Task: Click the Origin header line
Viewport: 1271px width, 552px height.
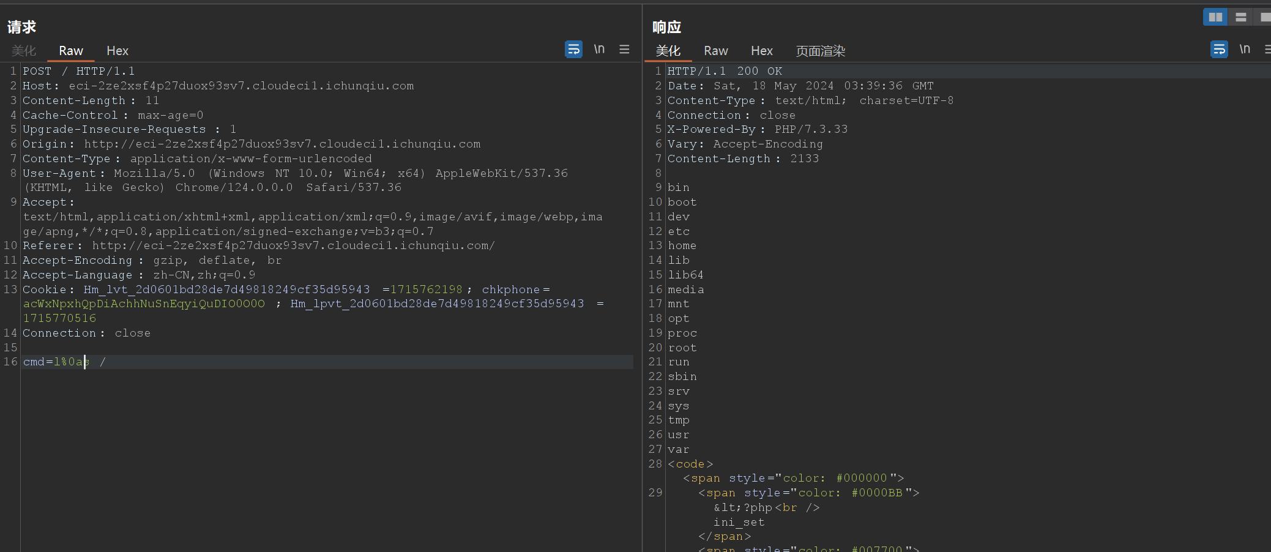Action: (x=252, y=144)
